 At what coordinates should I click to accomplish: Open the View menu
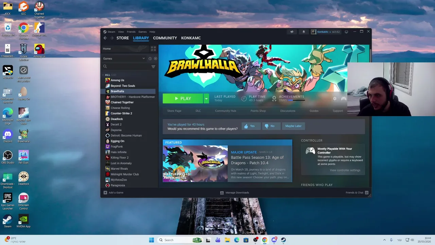point(121,32)
